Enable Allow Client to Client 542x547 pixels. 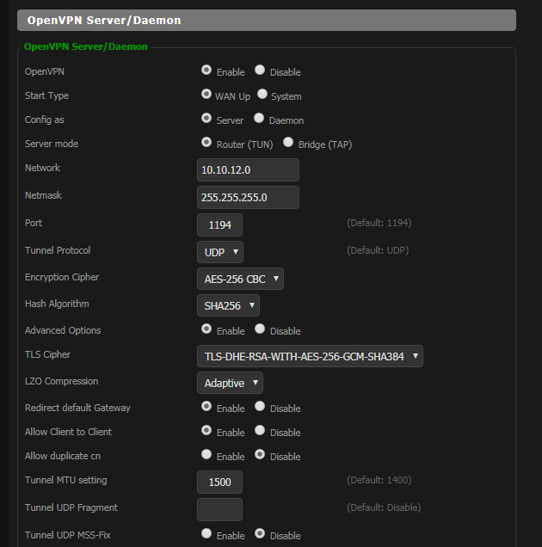[206, 431]
